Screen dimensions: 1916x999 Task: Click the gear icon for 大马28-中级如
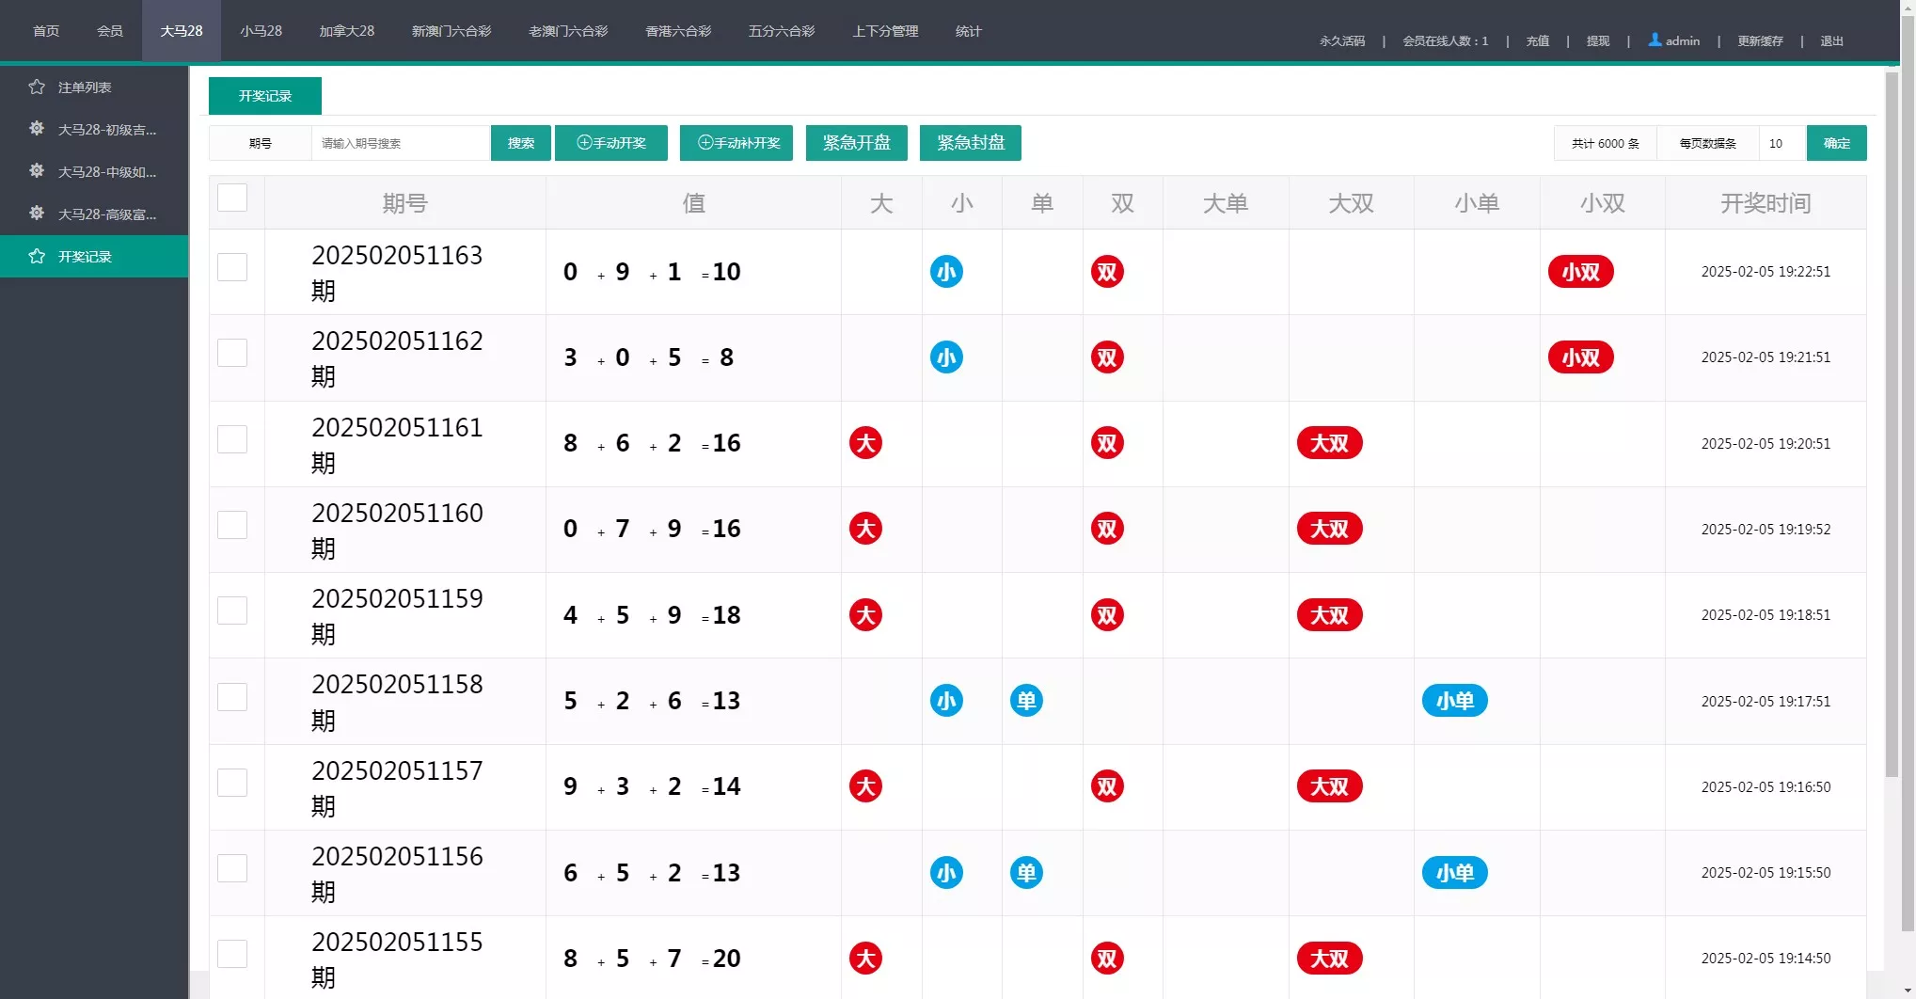click(37, 171)
